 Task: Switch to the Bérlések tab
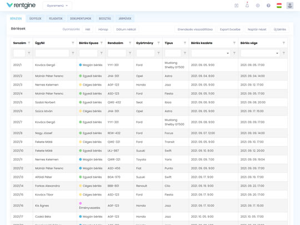pos(16,18)
